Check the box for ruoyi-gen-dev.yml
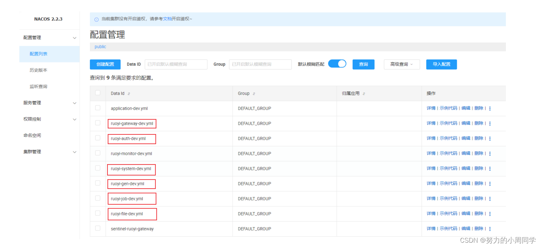The height and width of the screenshot is (247, 541). (98, 183)
